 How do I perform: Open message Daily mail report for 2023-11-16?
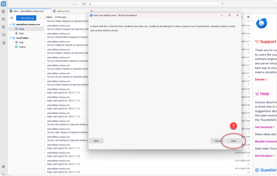(x=67, y=115)
